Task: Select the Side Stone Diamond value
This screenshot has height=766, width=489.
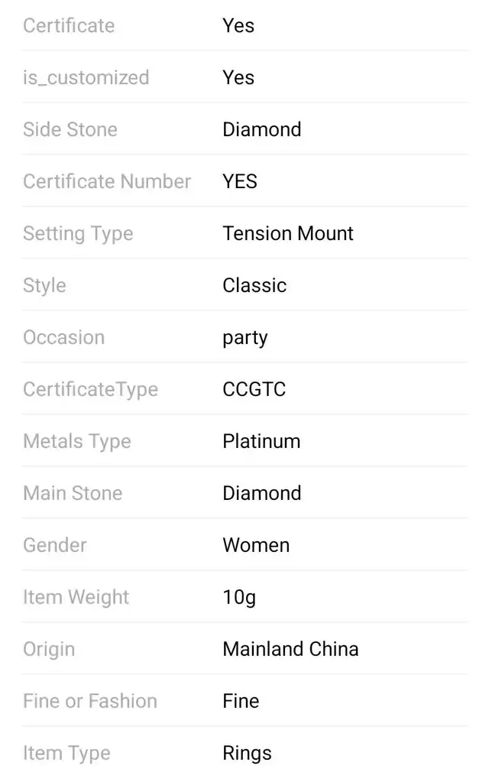Action: click(x=261, y=129)
